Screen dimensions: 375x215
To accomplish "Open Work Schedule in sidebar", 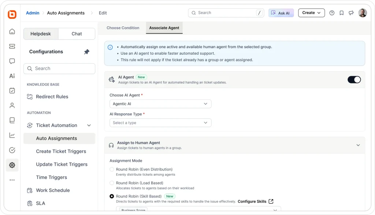I will pos(53,190).
